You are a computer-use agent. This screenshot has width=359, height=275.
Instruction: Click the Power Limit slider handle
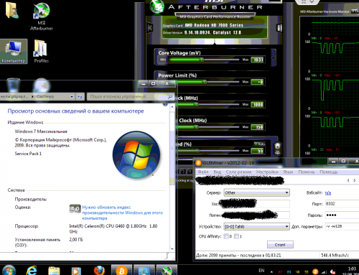[x=204, y=82]
